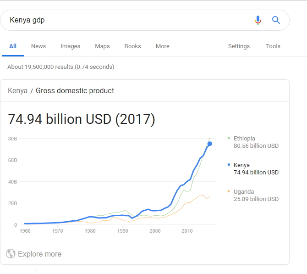307x274 pixels.
Task: Open the Tools options
Action: pos(273,46)
